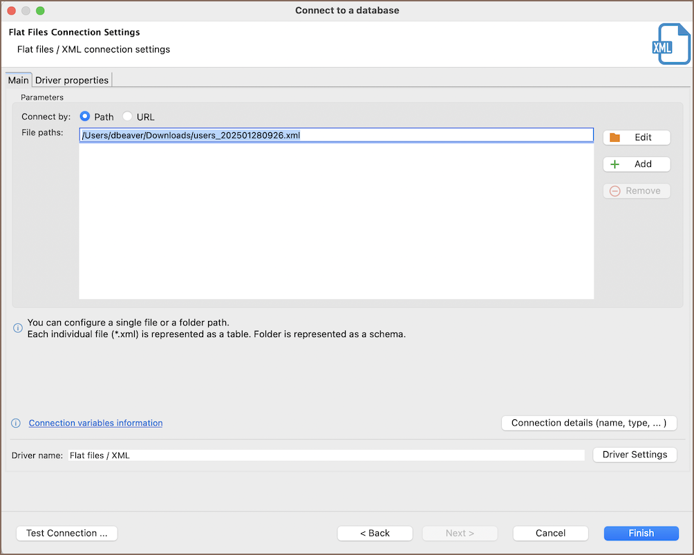Viewport: 694px width, 555px height.
Task: Open the Connection variables information link
Action: pyautogui.click(x=95, y=423)
